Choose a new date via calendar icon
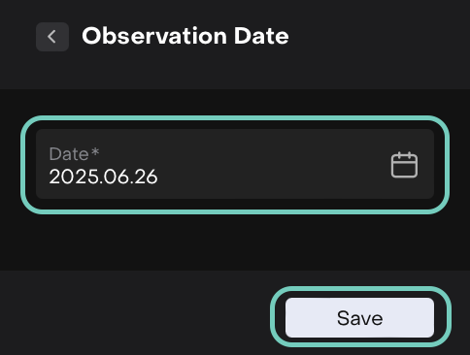This screenshot has width=470, height=355. (404, 165)
